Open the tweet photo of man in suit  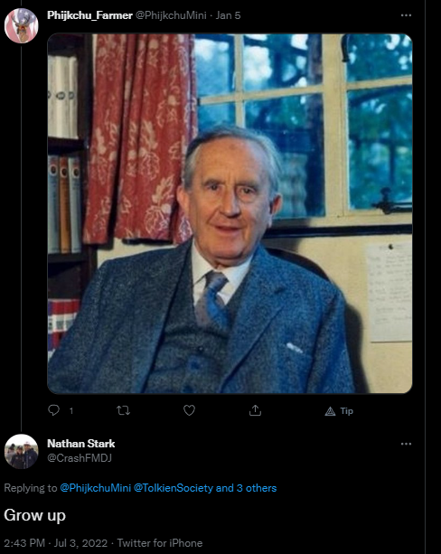coord(230,213)
